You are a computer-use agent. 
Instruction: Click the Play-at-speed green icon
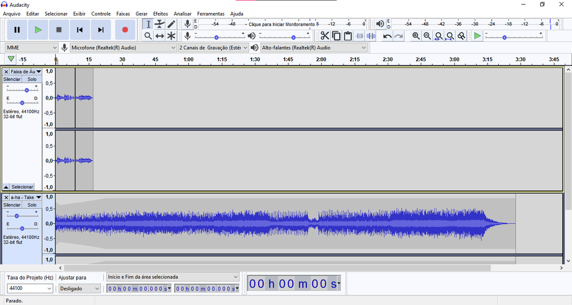477,36
